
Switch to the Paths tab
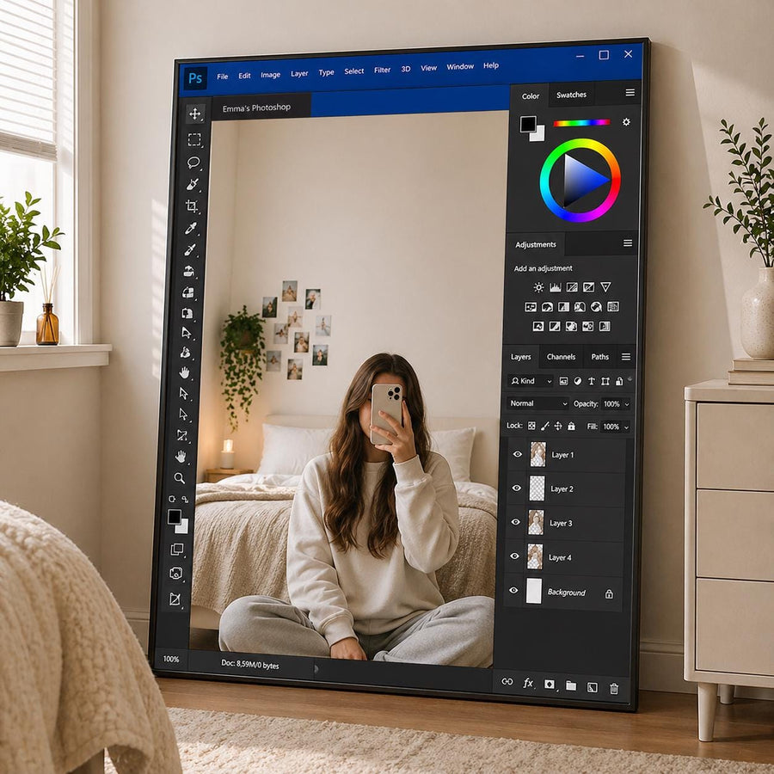599,356
